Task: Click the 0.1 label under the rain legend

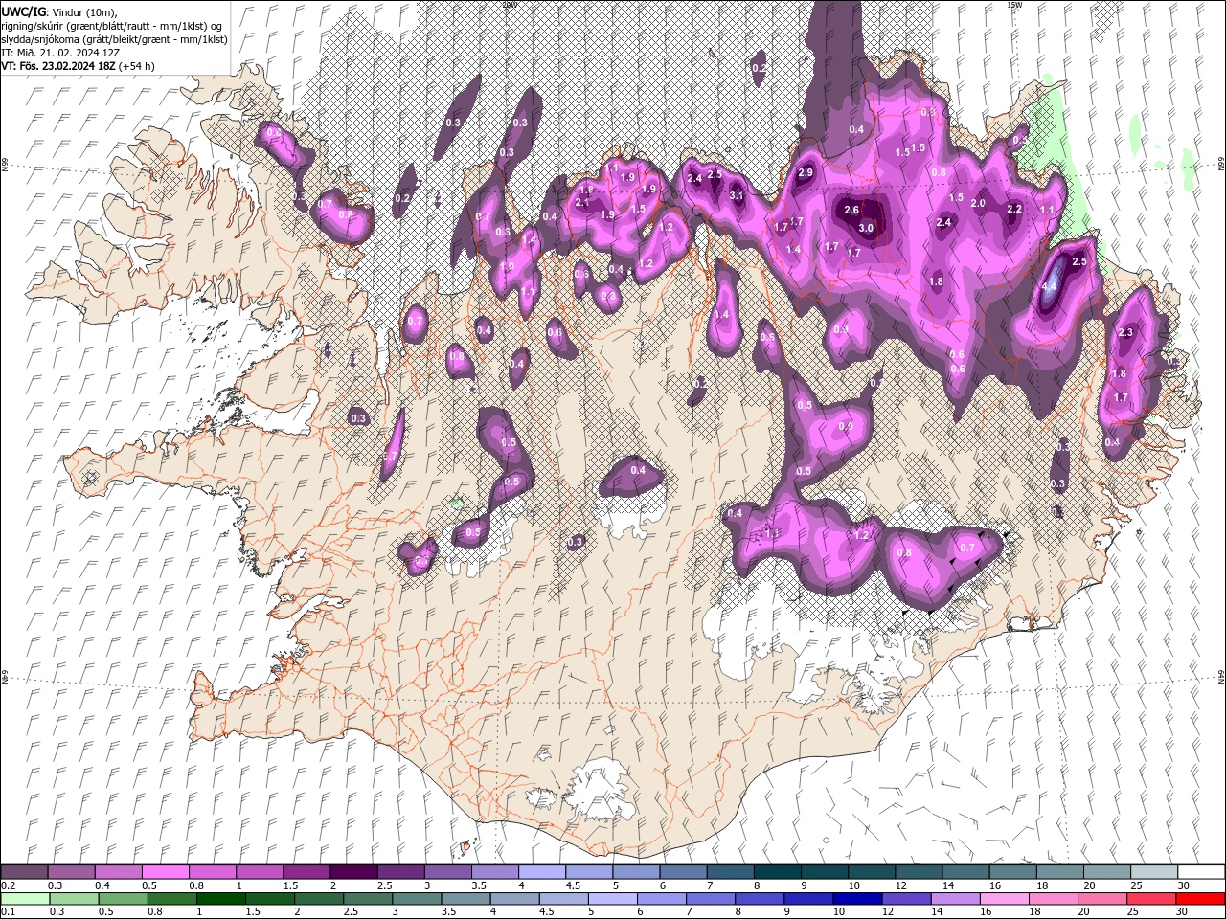Action: pos(8,912)
